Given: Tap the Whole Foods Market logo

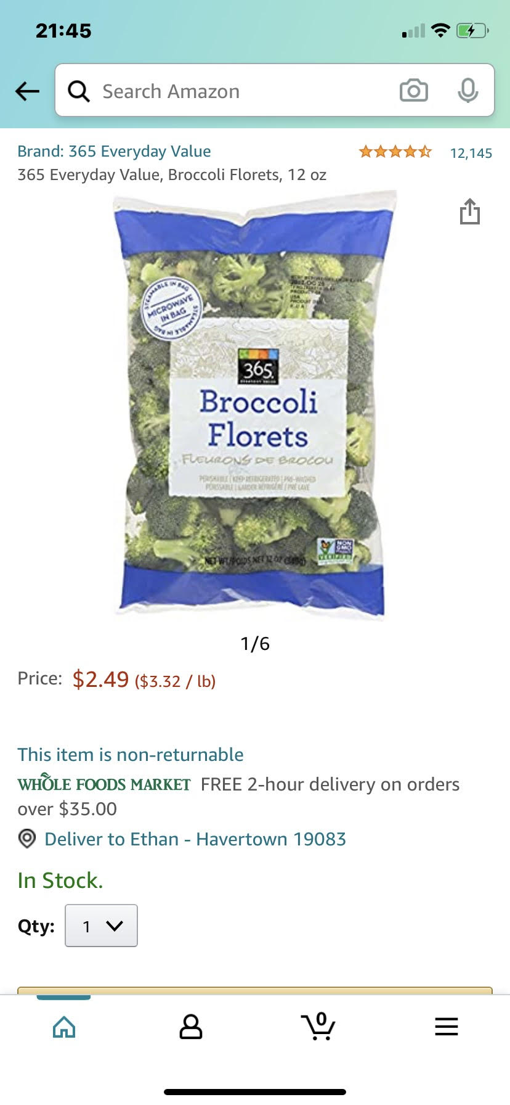Looking at the screenshot, I should coord(104,784).
